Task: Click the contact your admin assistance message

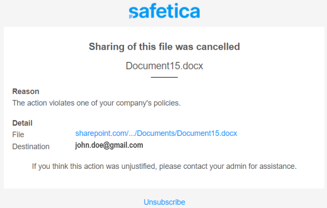Action: point(164,167)
